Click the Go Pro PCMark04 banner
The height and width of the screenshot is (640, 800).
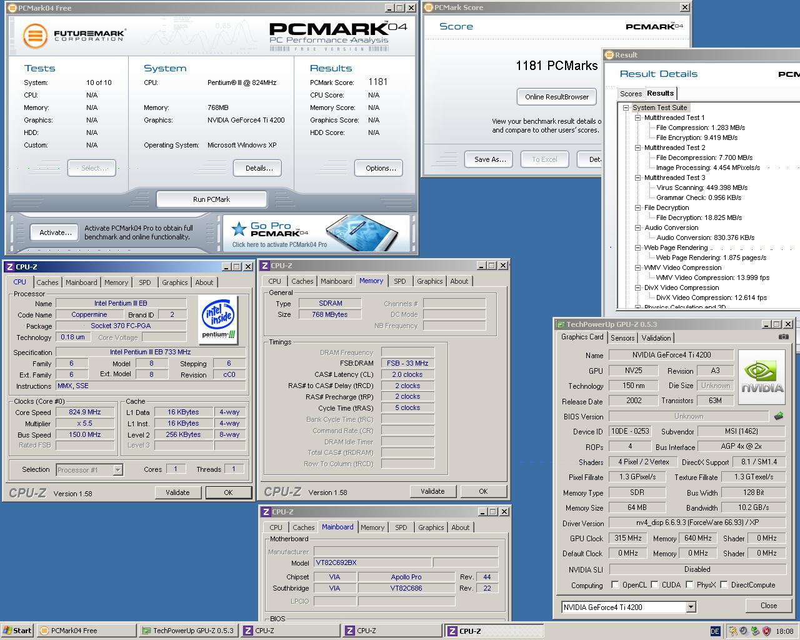(316, 232)
